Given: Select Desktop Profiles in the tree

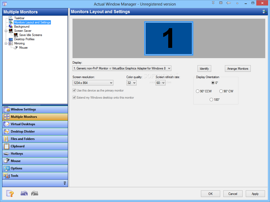Looking at the screenshot, I should tap(24, 39).
